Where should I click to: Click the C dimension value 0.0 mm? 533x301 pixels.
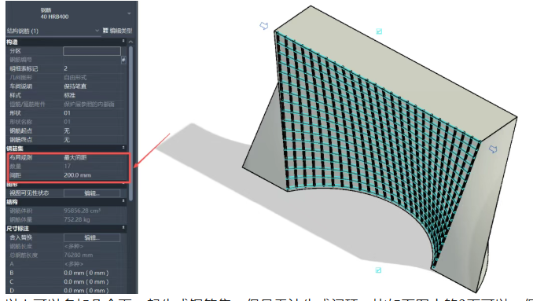[x=86, y=281]
